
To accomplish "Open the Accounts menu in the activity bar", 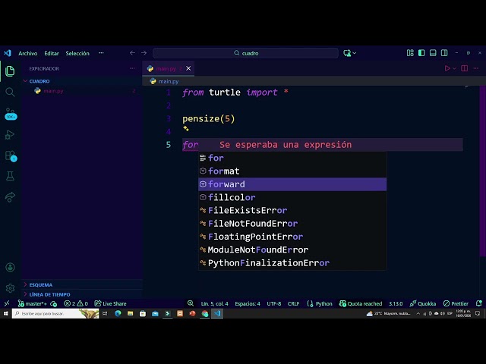I will pyautogui.click(x=10, y=268).
